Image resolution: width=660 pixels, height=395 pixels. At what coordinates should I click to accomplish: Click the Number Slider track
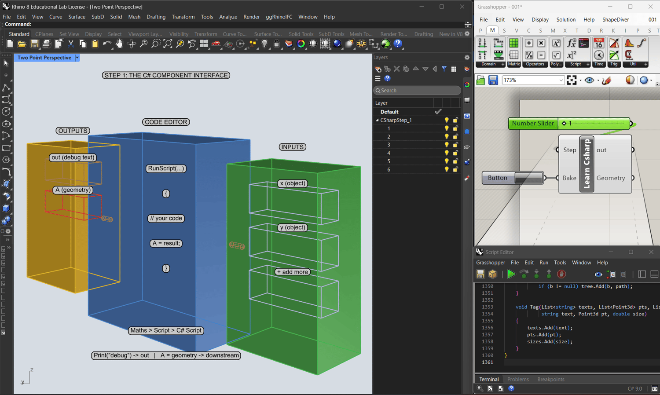coord(598,124)
